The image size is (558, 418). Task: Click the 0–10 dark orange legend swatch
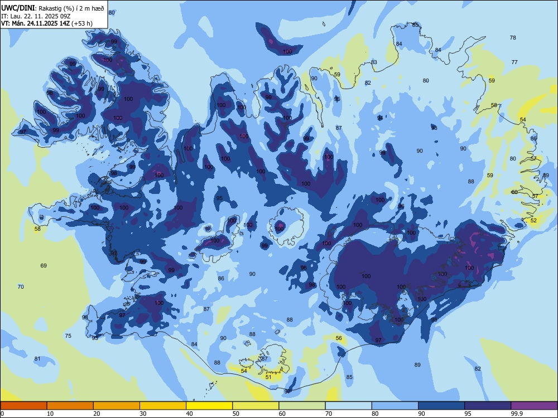point(23,406)
